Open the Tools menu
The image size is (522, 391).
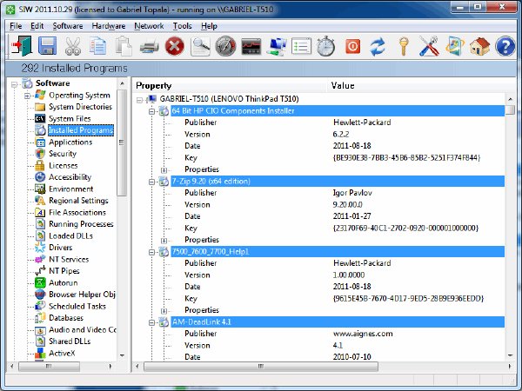click(182, 26)
